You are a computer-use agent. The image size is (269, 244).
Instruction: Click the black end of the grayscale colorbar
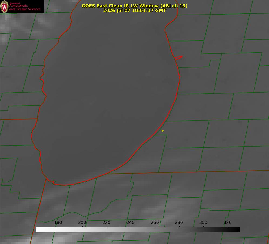[237, 230]
